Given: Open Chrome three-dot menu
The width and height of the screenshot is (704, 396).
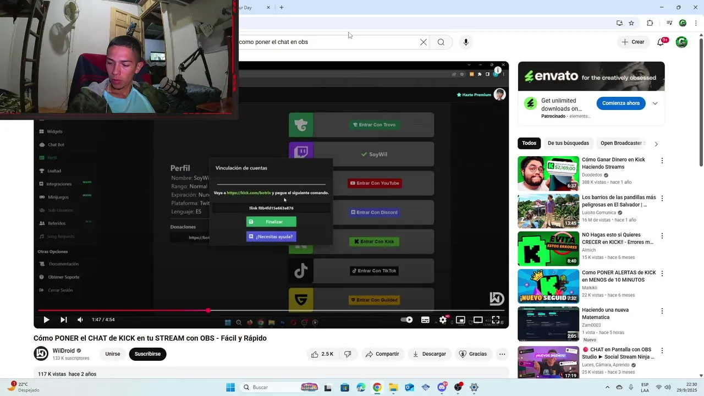Looking at the screenshot, I should tap(696, 23).
